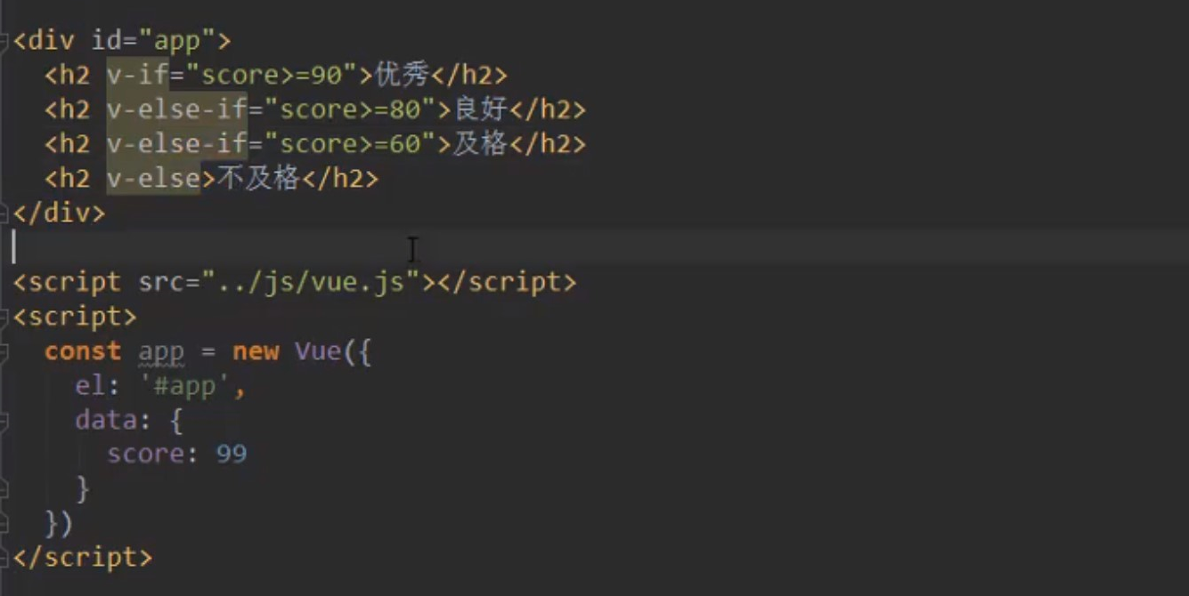
Task: Click the new keyword
Action: tap(256, 351)
